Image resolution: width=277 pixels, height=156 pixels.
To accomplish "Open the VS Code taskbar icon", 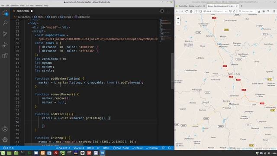I will [102, 153].
